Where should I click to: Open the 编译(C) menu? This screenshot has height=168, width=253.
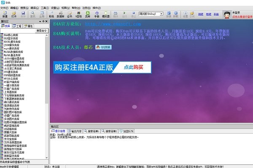pos(35,8)
